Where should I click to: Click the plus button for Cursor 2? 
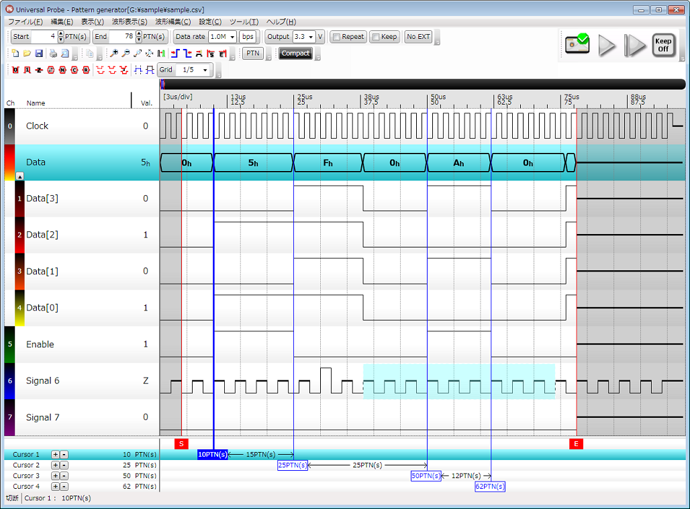click(56, 465)
